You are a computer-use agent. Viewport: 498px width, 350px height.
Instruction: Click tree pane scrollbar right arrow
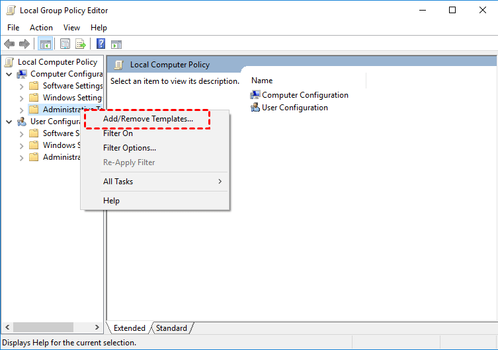pyautogui.click(x=97, y=327)
